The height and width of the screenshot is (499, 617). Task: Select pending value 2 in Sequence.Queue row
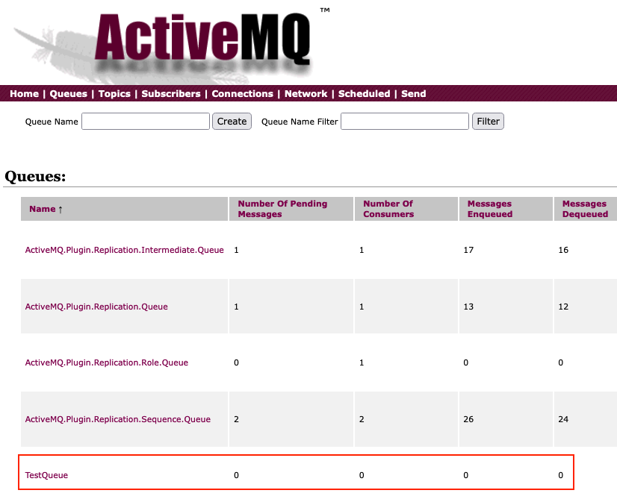tap(236, 419)
